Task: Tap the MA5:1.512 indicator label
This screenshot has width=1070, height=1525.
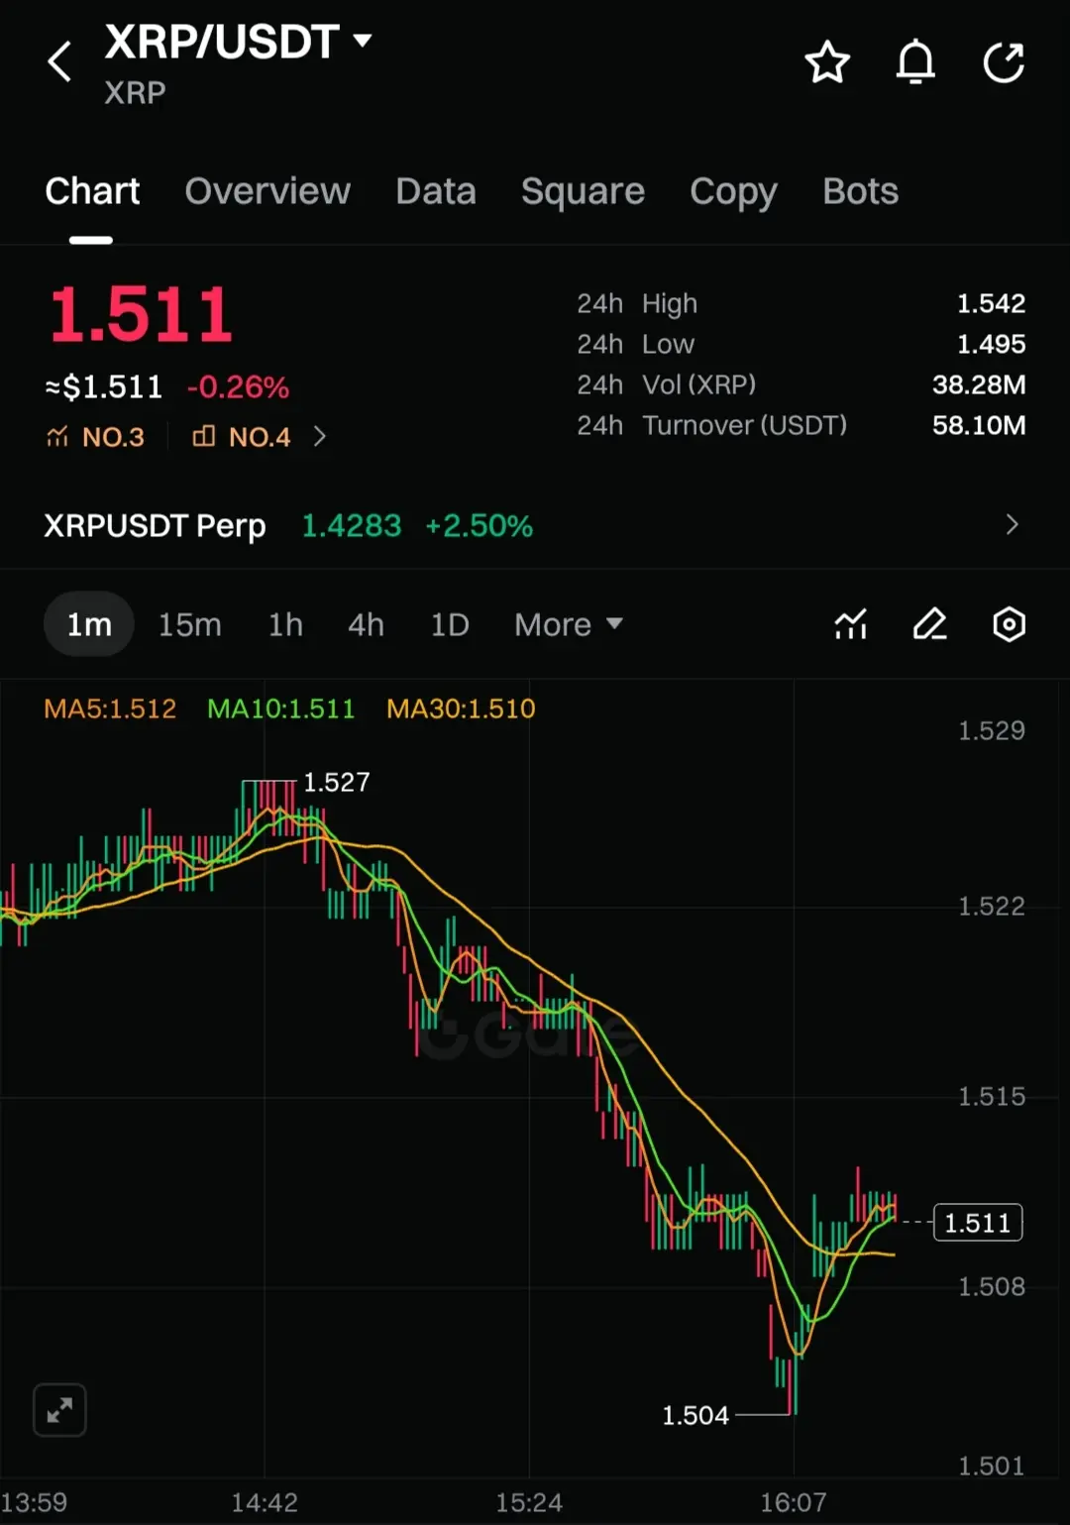Action: coord(110,708)
